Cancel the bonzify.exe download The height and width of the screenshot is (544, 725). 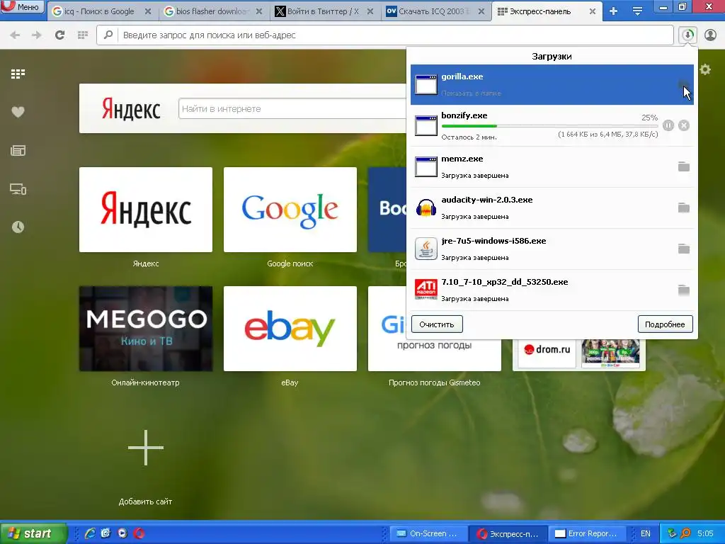[x=684, y=125]
